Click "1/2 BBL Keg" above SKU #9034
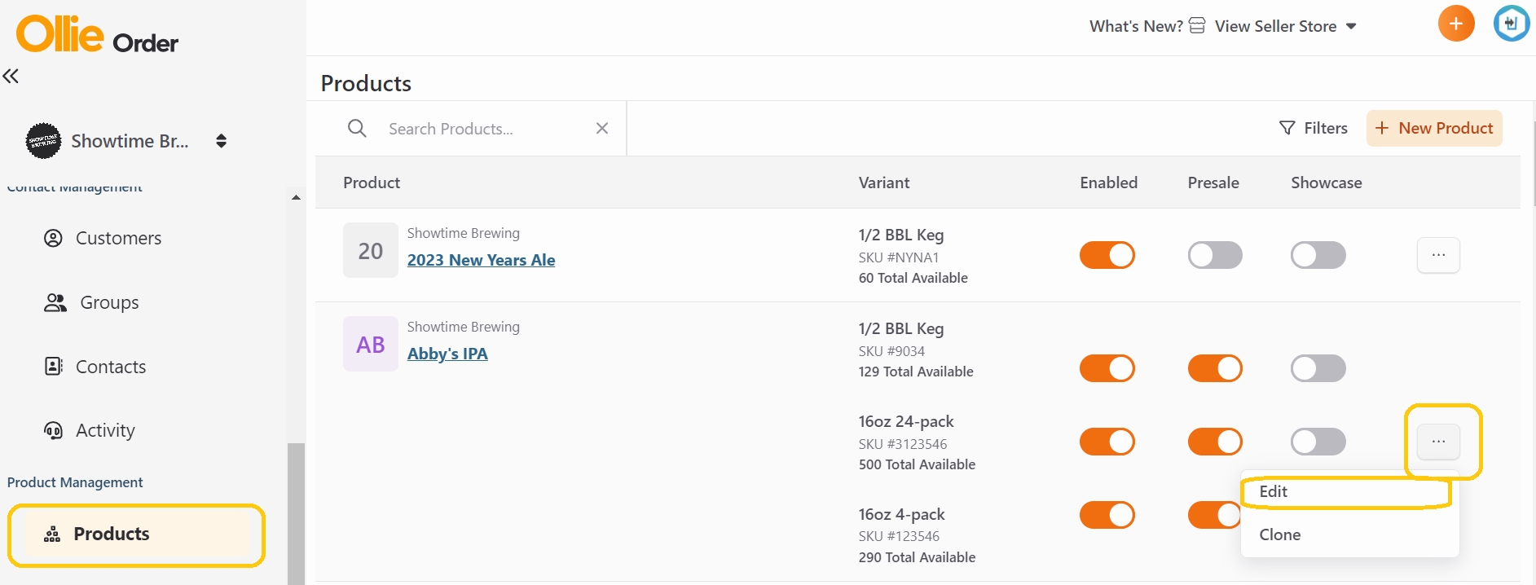This screenshot has width=1536, height=585. click(x=901, y=328)
